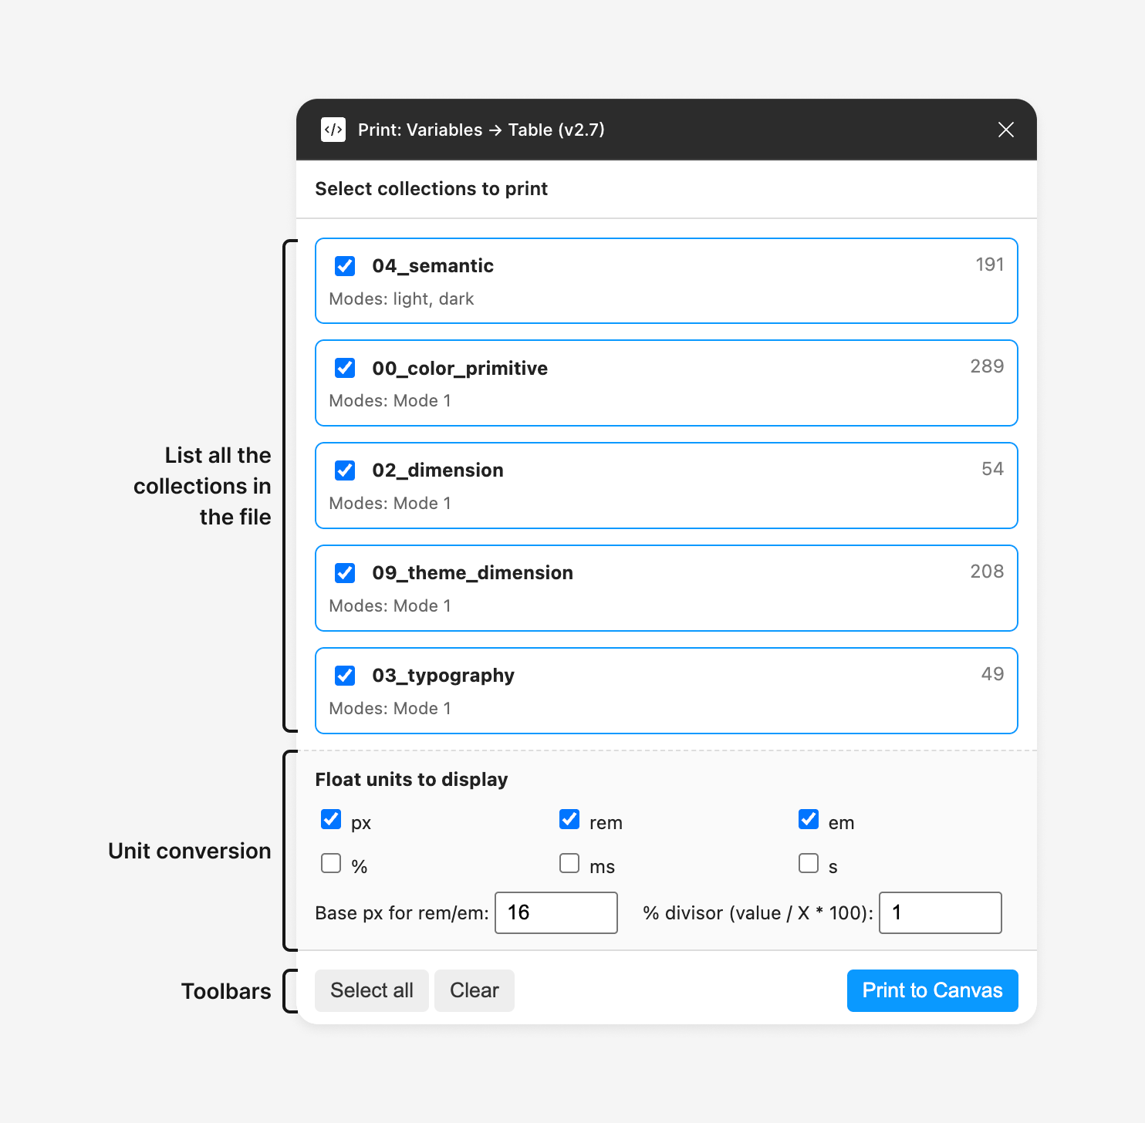The width and height of the screenshot is (1145, 1123).
Task: Turn off the em unit checkbox
Action: 809,819
